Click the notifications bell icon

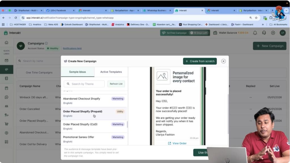(255, 33)
